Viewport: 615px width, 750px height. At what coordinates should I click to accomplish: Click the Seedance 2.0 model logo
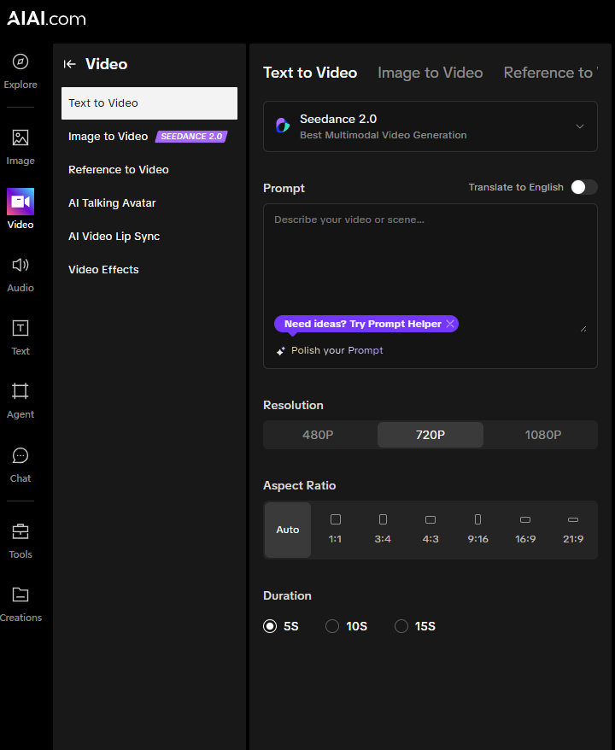(283, 126)
